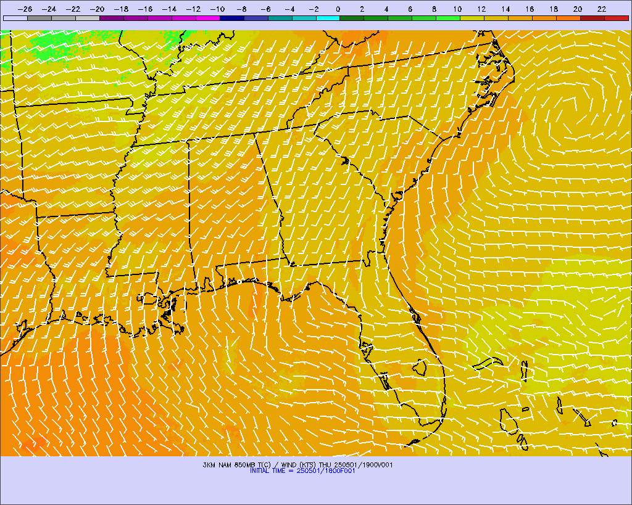Select the turquoise swatch between -4 and -2

[x=304, y=18]
